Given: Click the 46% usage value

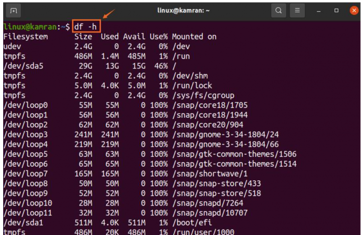Looking at the screenshot, I should click(x=161, y=66).
